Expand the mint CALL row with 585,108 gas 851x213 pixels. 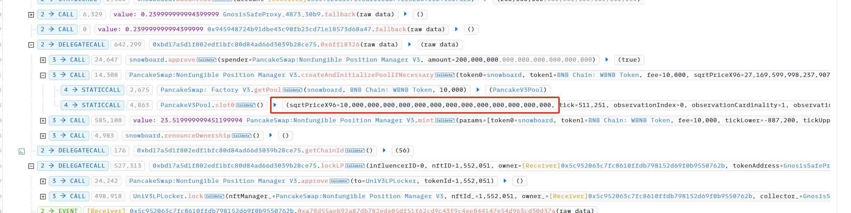point(43,121)
